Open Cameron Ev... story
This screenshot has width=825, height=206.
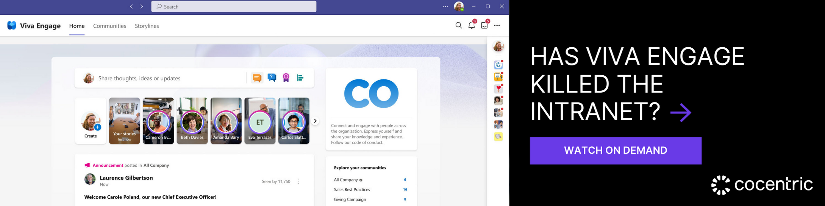(158, 121)
